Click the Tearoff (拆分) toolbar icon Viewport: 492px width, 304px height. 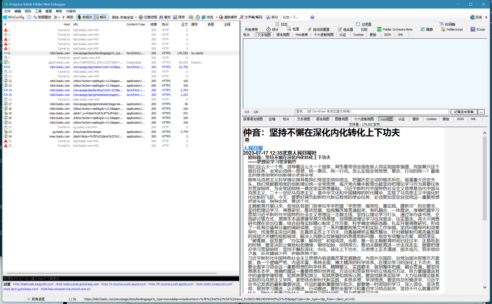click(x=272, y=17)
